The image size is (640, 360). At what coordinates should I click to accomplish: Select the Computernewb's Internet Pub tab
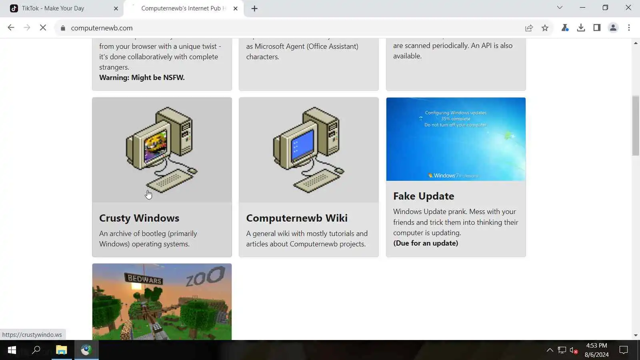click(x=184, y=8)
